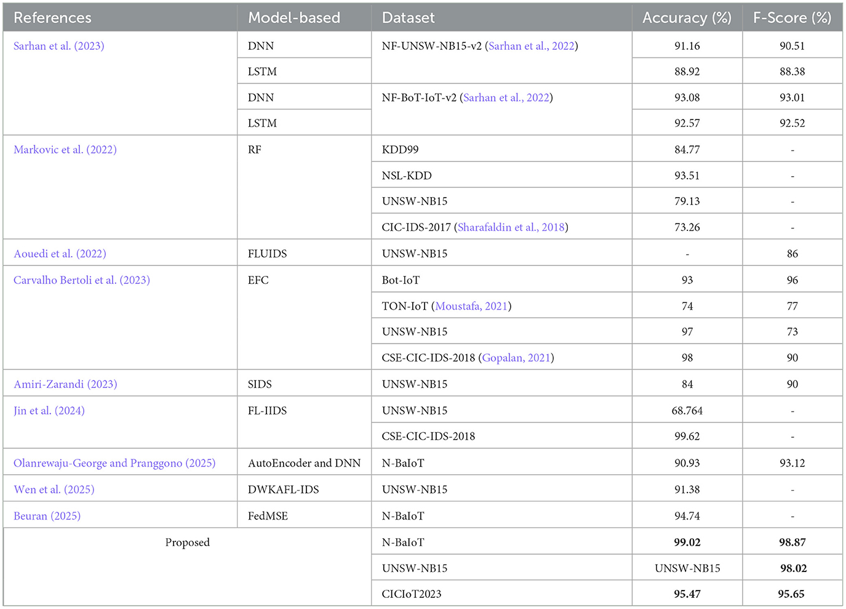Open the Beuran (2025) citation

[x=47, y=516]
